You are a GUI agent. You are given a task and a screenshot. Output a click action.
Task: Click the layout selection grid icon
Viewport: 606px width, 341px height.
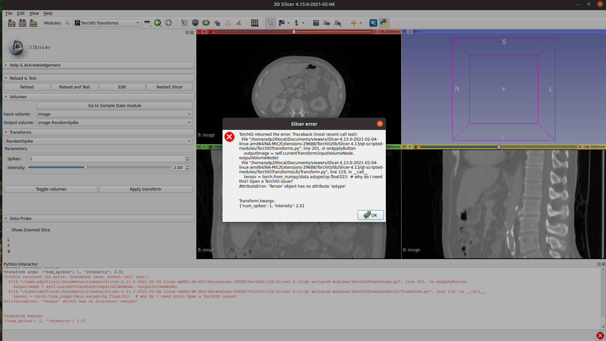pos(254,23)
